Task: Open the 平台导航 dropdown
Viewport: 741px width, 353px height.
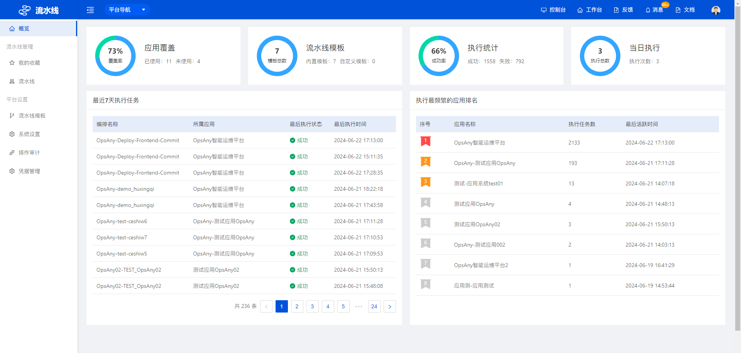Action: tap(127, 10)
